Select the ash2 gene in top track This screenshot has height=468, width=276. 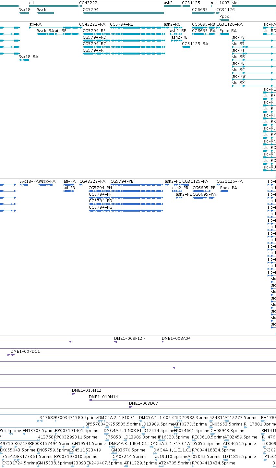coord(173,6)
